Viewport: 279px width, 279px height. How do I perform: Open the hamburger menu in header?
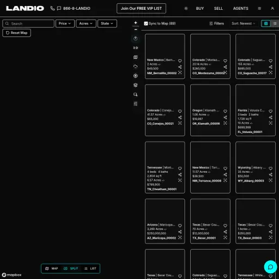pos(259,8)
